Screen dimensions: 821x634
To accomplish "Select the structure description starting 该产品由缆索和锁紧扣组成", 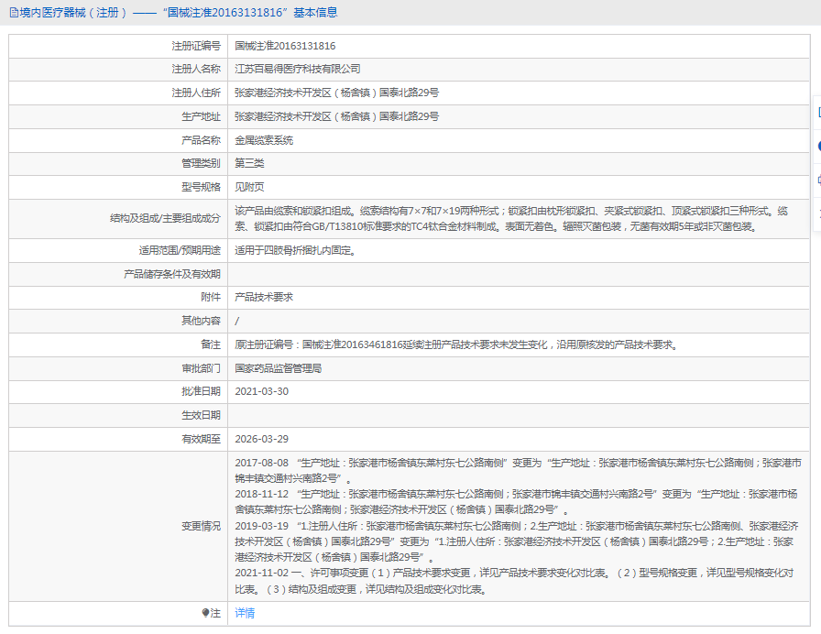I will point(511,219).
